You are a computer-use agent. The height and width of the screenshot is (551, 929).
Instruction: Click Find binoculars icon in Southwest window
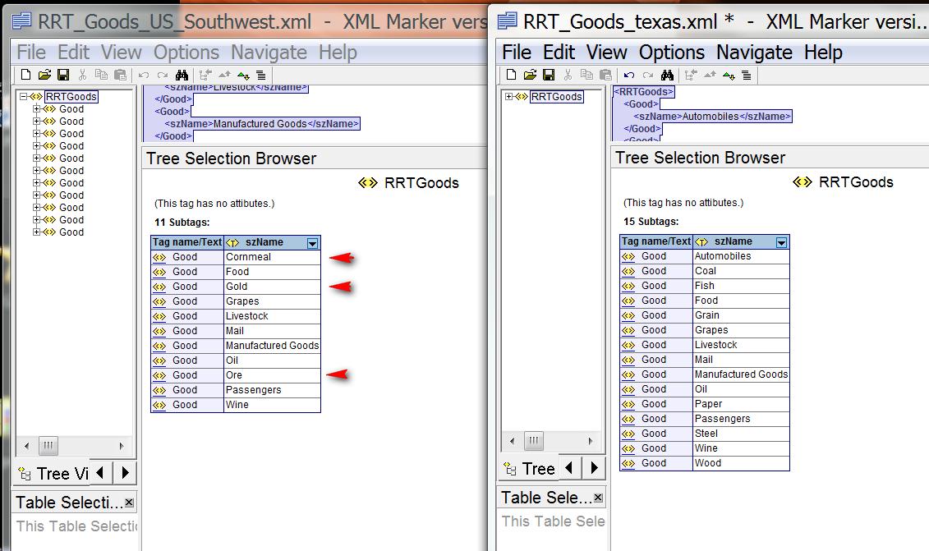tap(182, 75)
